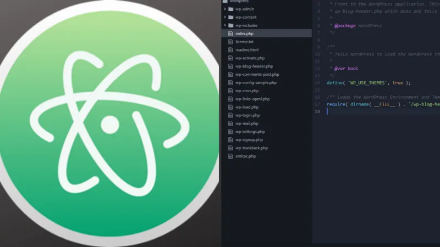The image size is (440, 247).
Task: Click the wp-cron.php file icon
Action: point(230,91)
